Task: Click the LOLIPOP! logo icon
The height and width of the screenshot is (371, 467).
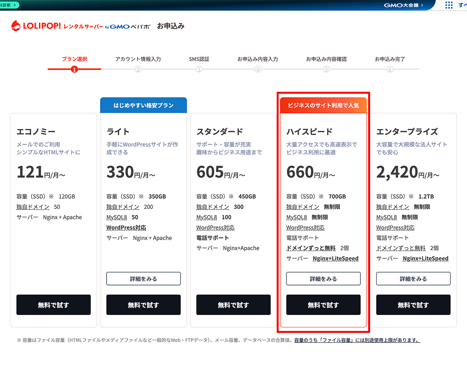Action: (16, 26)
